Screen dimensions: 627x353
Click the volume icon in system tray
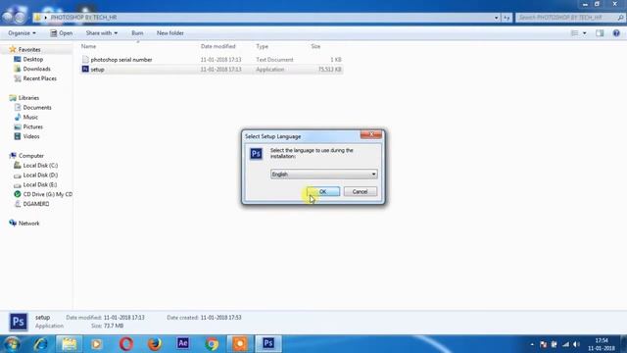click(x=576, y=344)
